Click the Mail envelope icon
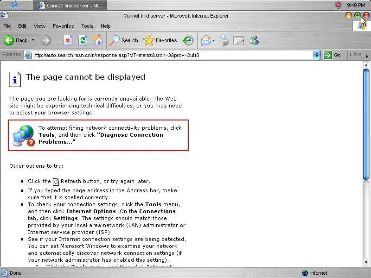The image size is (371, 278). (x=206, y=40)
